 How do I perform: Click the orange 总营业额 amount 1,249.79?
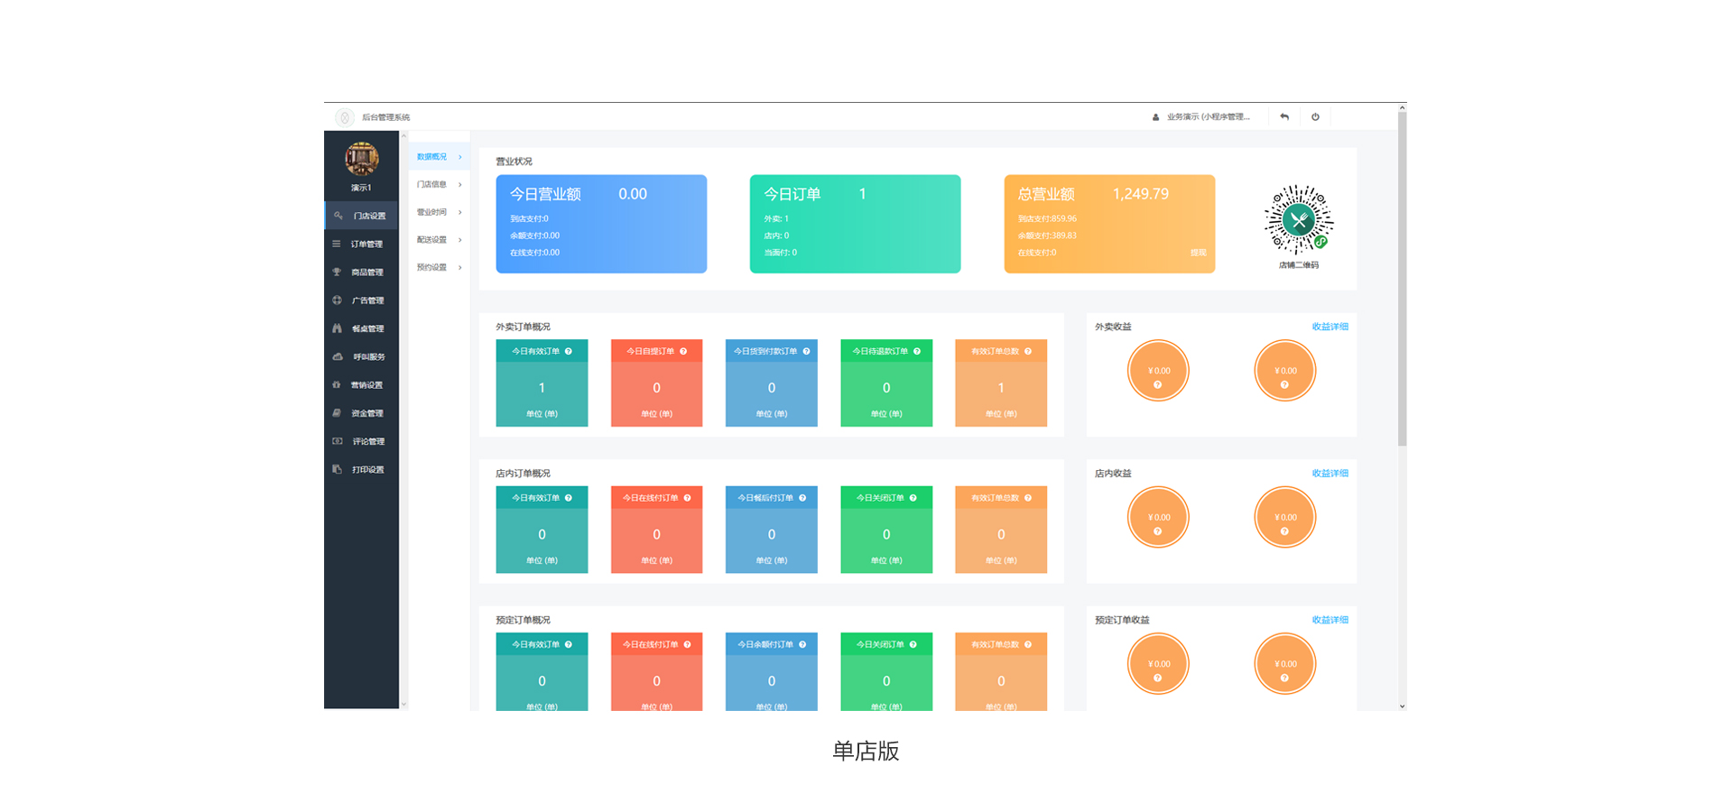tap(1140, 194)
